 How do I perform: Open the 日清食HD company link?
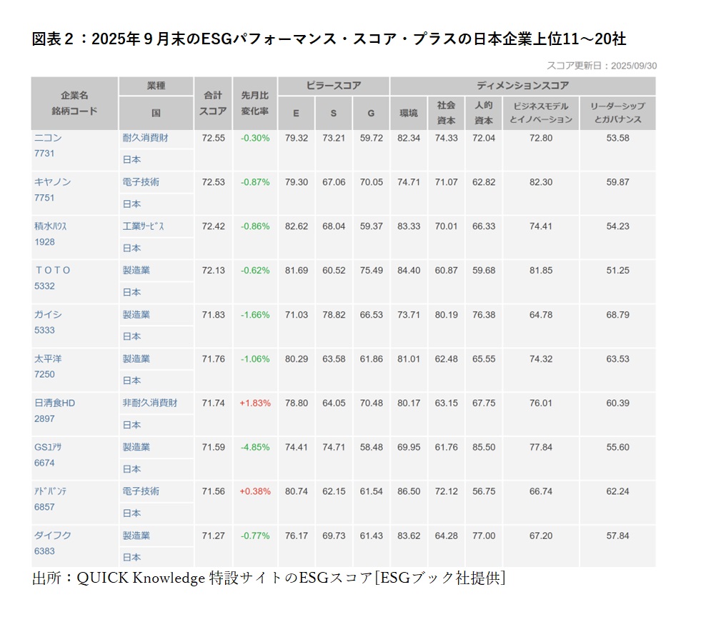pyautogui.click(x=54, y=403)
